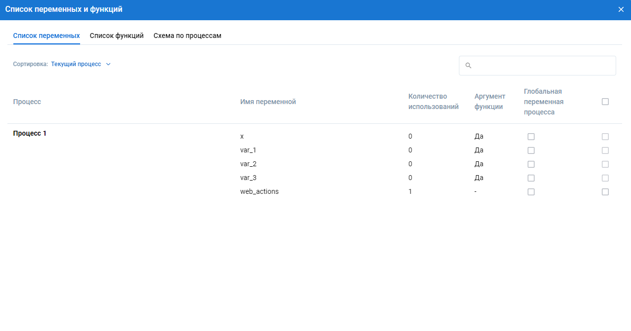Mark web_actions as global process variable
Image resolution: width=631 pixels, height=331 pixels.
[531, 192]
